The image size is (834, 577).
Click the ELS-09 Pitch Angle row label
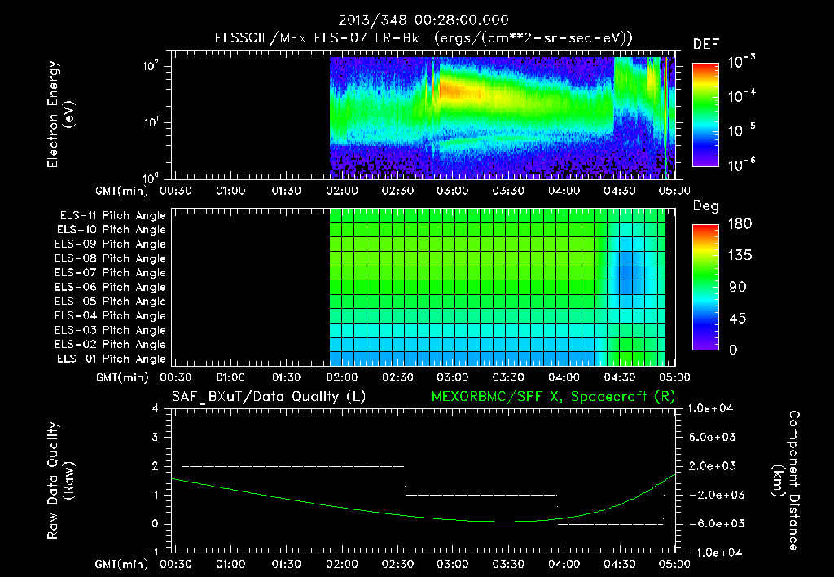coord(110,244)
